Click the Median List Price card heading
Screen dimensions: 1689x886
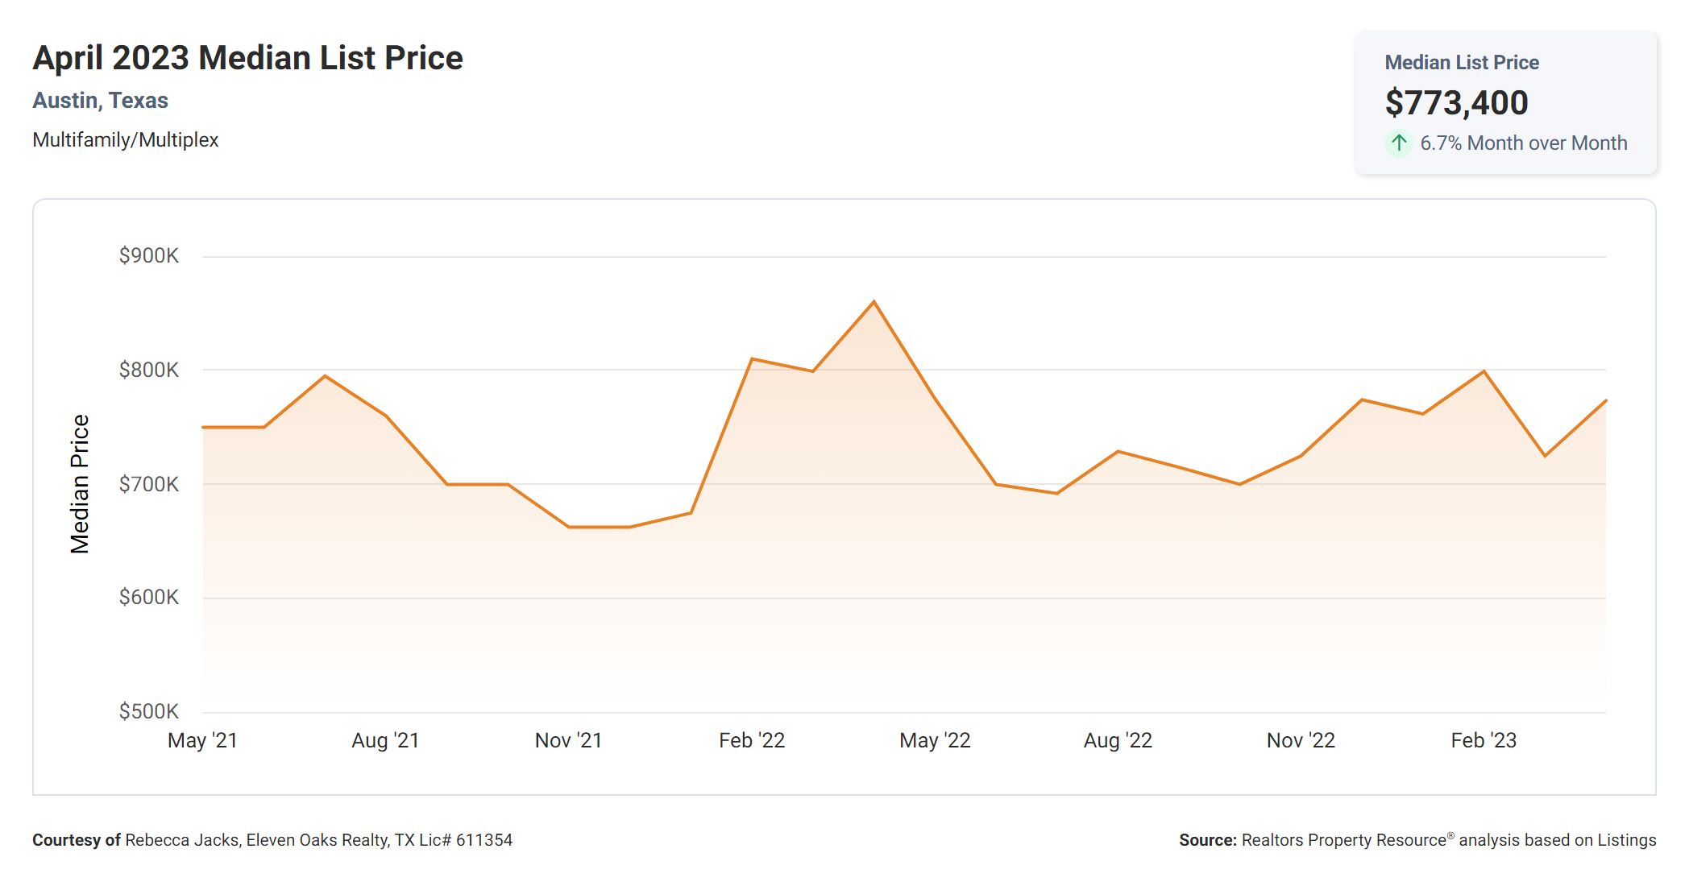pos(1461,63)
